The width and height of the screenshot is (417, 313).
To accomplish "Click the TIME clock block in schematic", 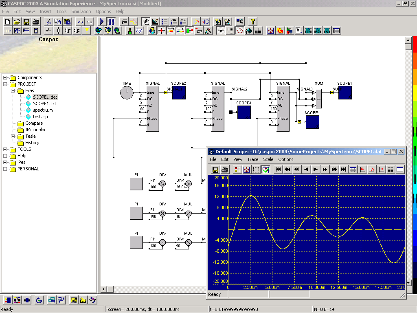I will click(x=127, y=93).
